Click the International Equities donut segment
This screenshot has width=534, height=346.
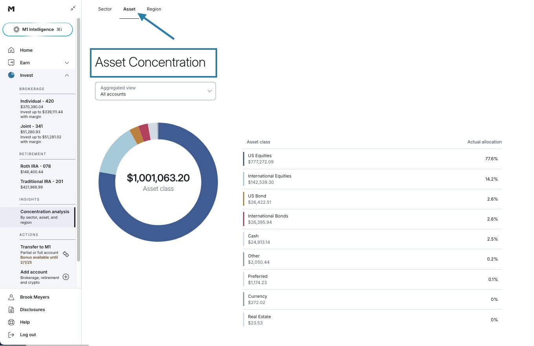(x=112, y=152)
